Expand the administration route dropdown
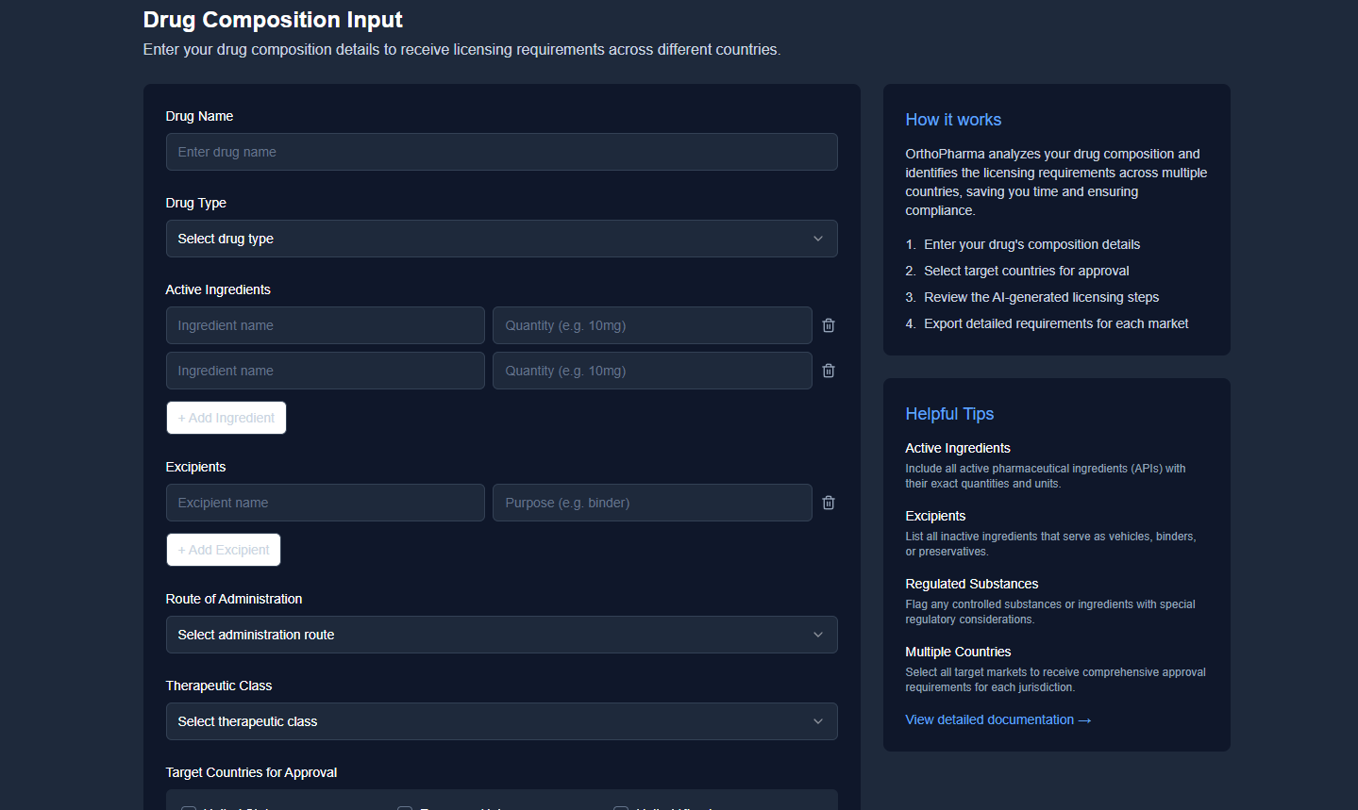Screen dimensions: 1358x810 501,635
